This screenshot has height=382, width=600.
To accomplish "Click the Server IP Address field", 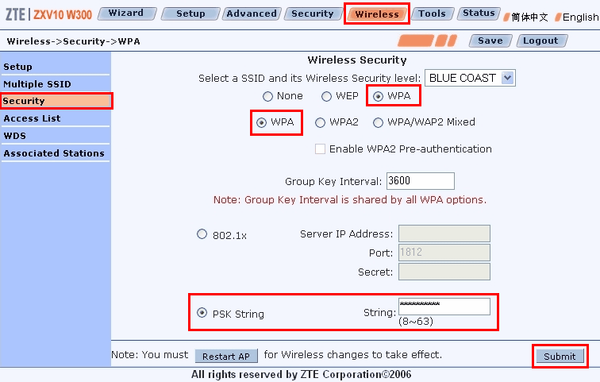I will (444, 233).
